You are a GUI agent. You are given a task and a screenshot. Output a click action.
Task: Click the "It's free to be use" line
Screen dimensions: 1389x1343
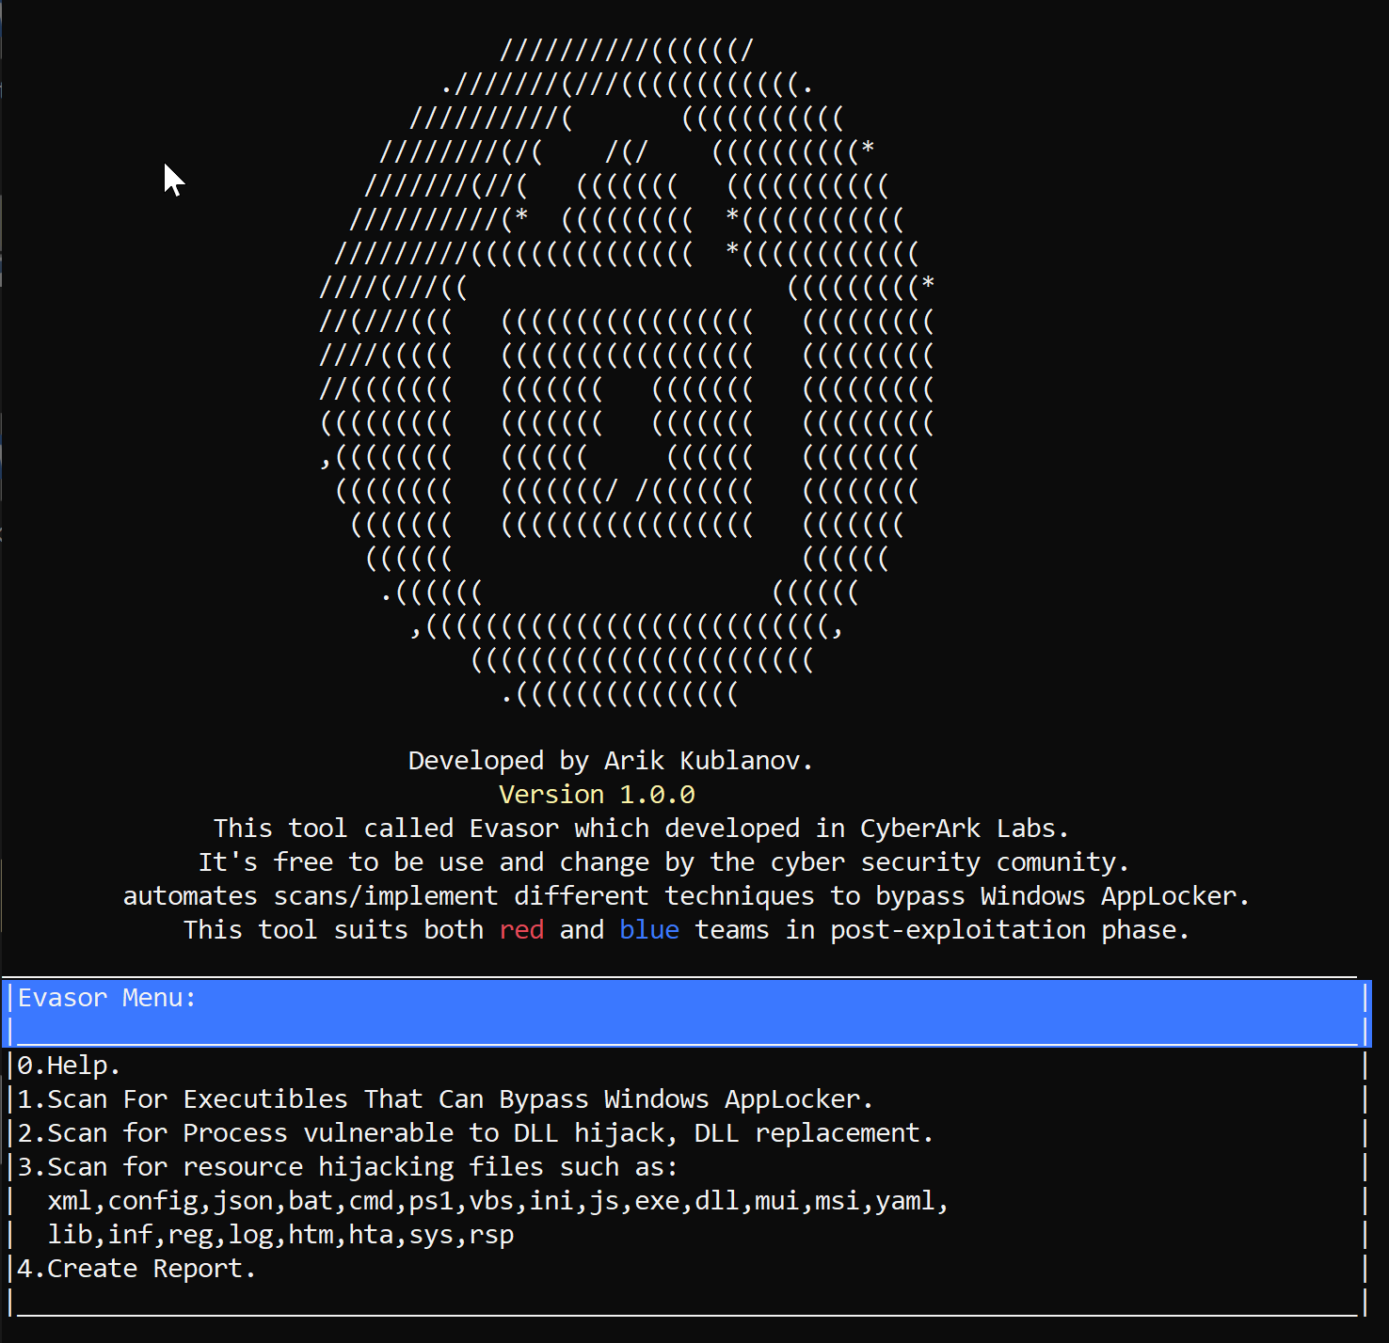coord(663,862)
